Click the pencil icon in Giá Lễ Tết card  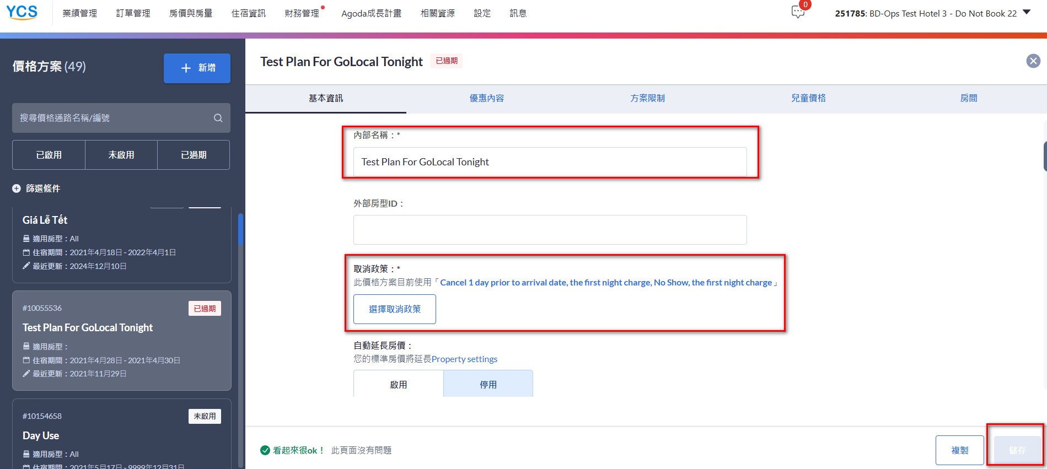26,266
